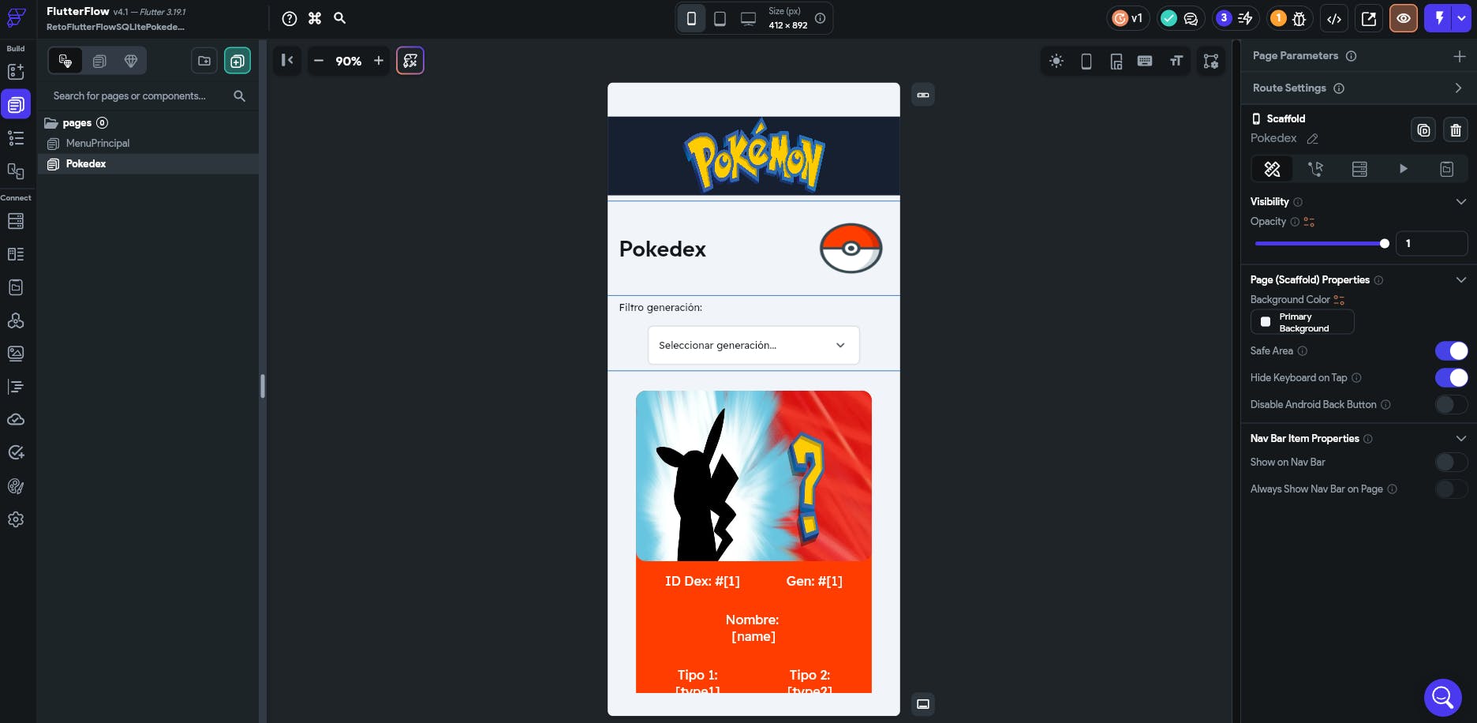Switch to the State Management tab

(x=1446, y=169)
